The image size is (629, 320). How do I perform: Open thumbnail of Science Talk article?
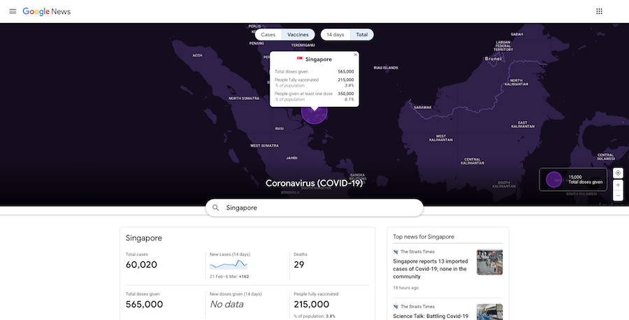click(x=489, y=312)
